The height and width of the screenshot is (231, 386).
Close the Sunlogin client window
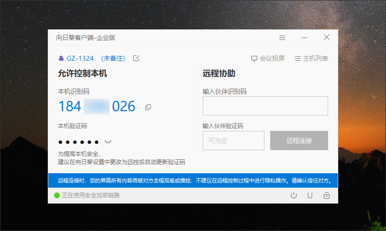tap(327, 37)
